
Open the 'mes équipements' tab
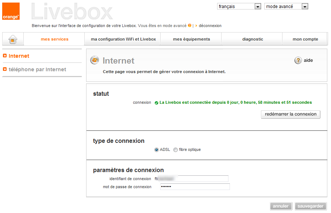tap(192, 39)
